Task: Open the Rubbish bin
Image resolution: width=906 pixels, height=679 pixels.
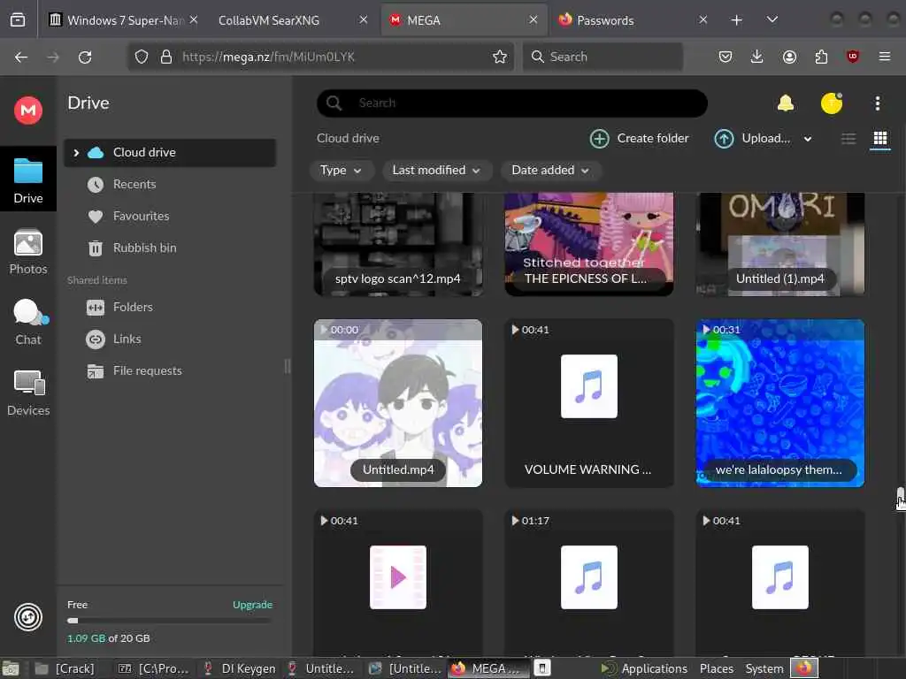Action: 144,248
